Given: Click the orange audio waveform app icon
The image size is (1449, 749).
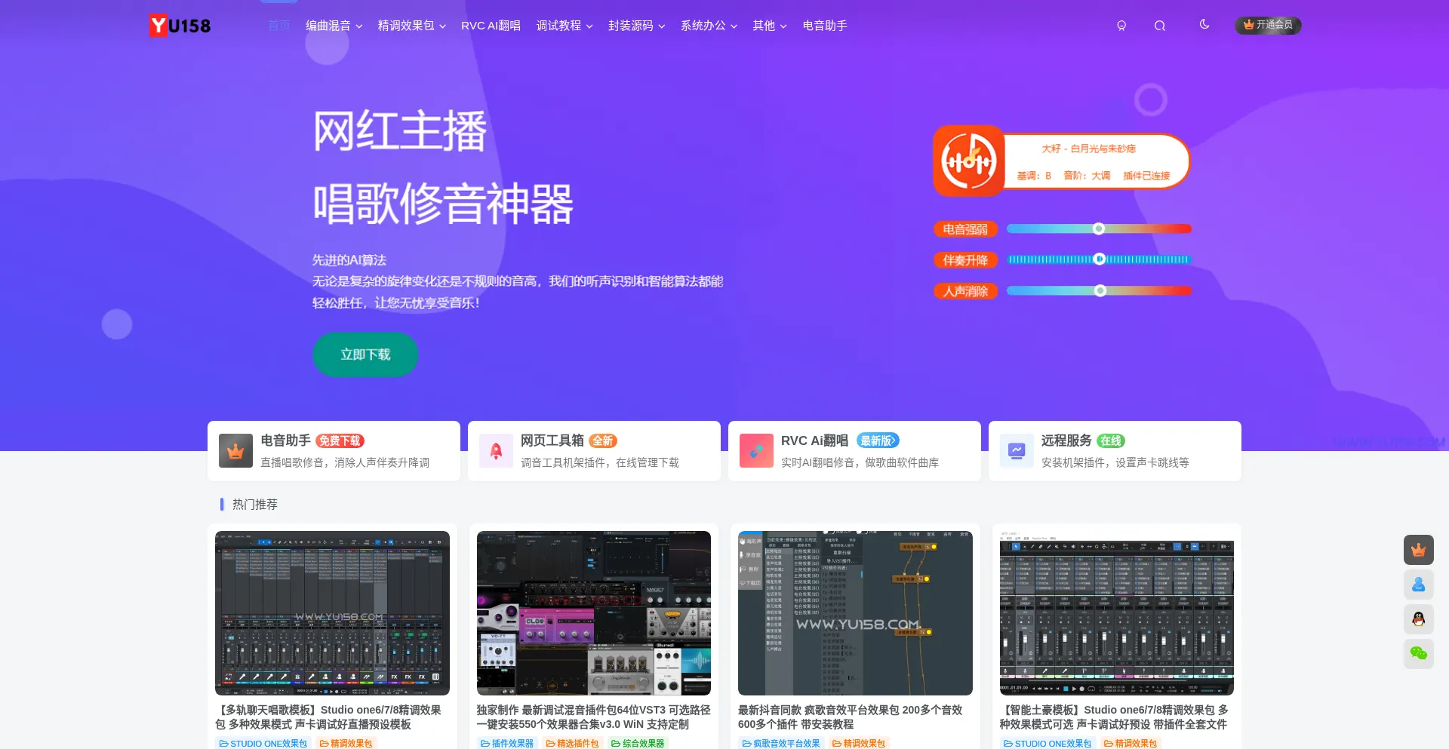Looking at the screenshot, I should click(x=969, y=161).
